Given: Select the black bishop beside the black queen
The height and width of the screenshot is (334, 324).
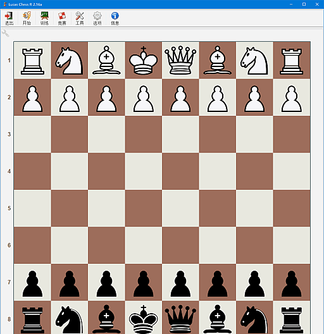Looking at the screenshot, I should pos(218,319).
